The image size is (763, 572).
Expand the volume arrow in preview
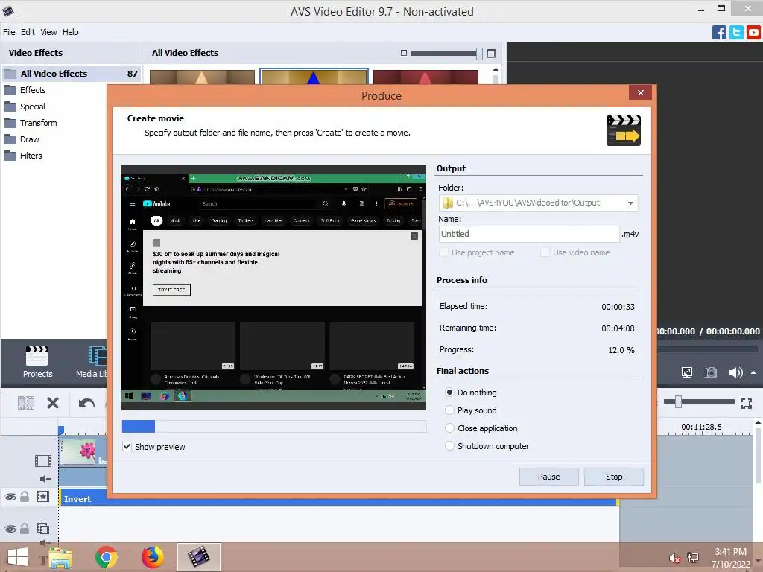753,372
